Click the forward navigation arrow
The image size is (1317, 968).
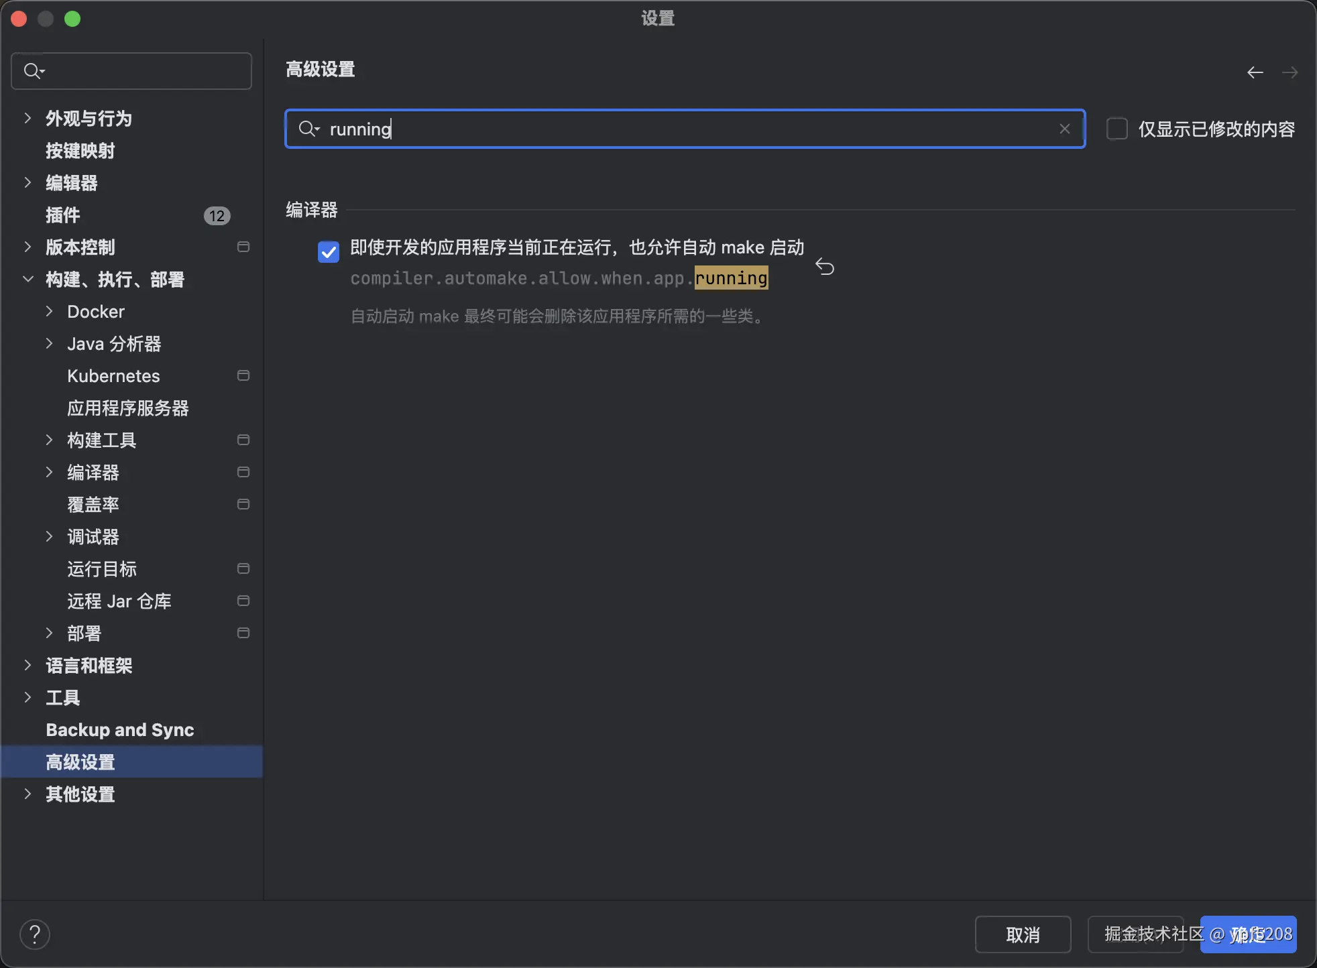point(1290,72)
